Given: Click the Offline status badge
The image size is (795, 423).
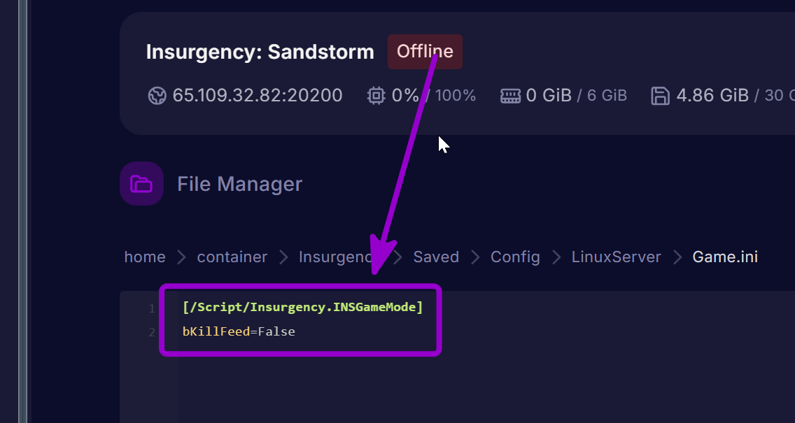Looking at the screenshot, I should pos(425,52).
